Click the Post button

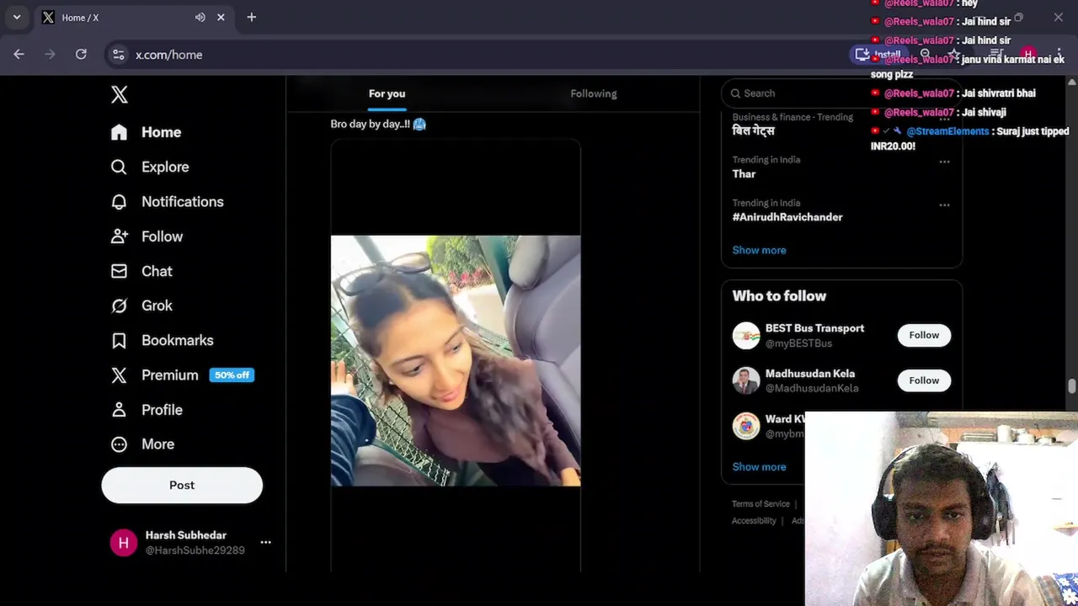tap(182, 485)
